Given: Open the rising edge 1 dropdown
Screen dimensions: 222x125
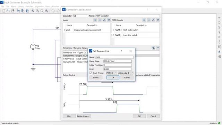Looking at the screenshot, I should click(x=126, y=73).
